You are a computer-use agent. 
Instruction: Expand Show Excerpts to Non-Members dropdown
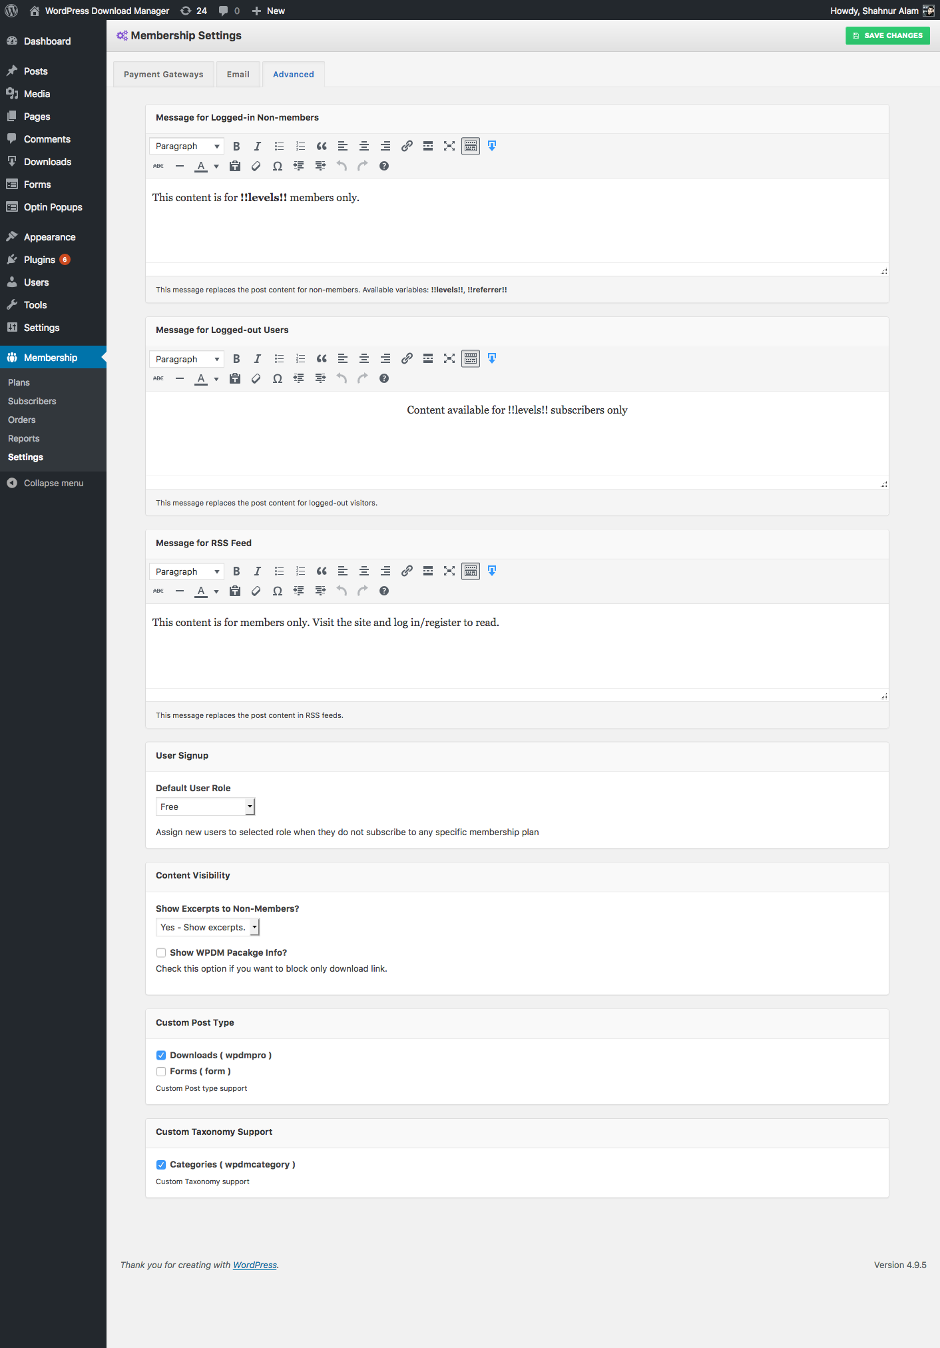pos(208,928)
